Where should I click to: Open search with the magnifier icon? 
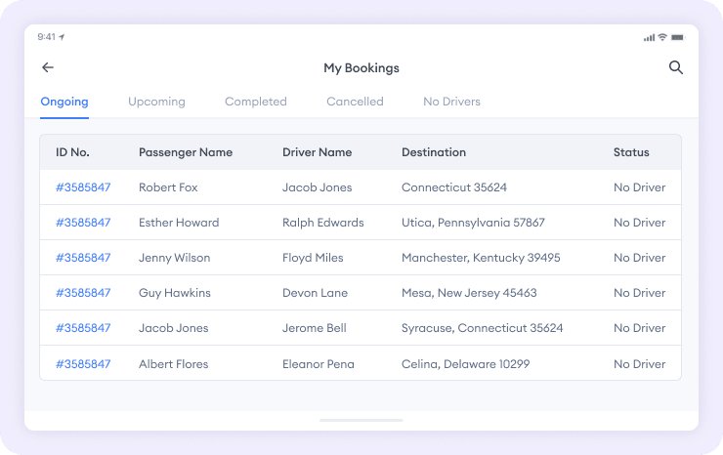pyautogui.click(x=675, y=68)
